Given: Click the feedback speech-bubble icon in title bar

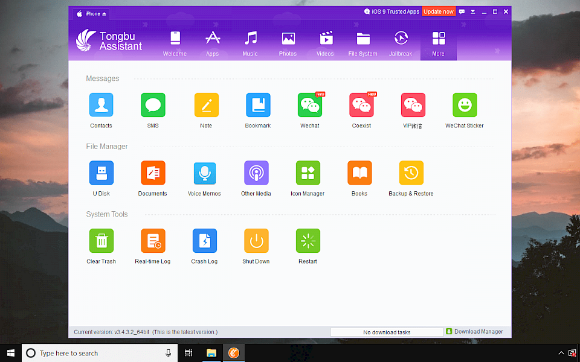Looking at the screenshot, I should [462, 12].
